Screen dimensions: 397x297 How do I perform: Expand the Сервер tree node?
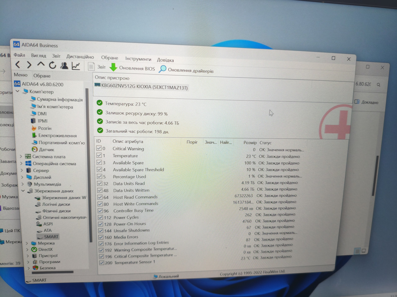click(22, 170)
